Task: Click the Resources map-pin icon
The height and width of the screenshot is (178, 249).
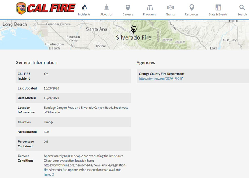Action: (x=192, y=7)
